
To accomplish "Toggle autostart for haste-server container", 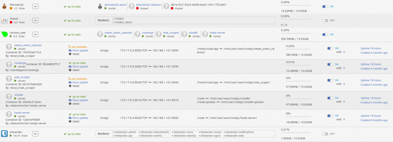I will (331, 116).
